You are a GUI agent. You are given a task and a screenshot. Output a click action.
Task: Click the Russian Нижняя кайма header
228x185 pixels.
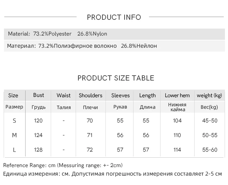(x=177, y=107)
